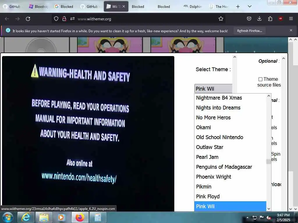Dismiss the Firefox refresh notification bar
This screenshot has width=298, height=223.
tap(291, 30)
